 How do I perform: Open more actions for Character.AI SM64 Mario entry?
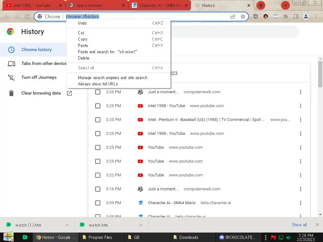tap(301, 203)
